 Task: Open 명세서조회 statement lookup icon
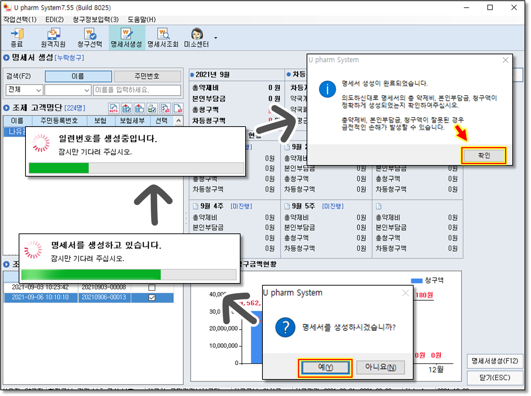163,38
